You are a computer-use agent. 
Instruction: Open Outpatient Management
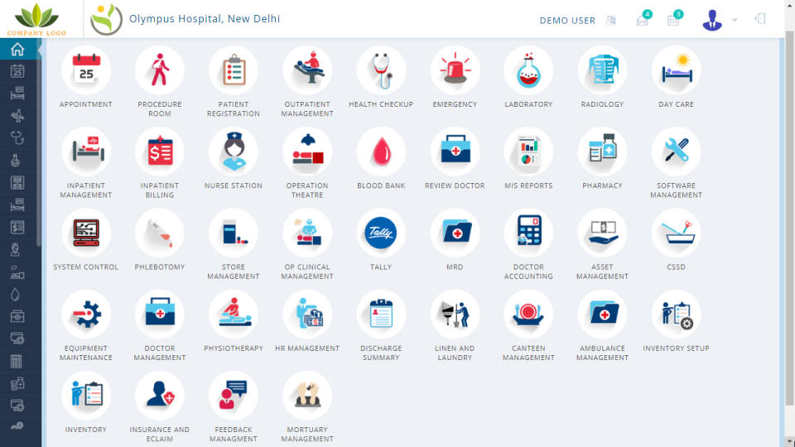[x=307, y=70]
